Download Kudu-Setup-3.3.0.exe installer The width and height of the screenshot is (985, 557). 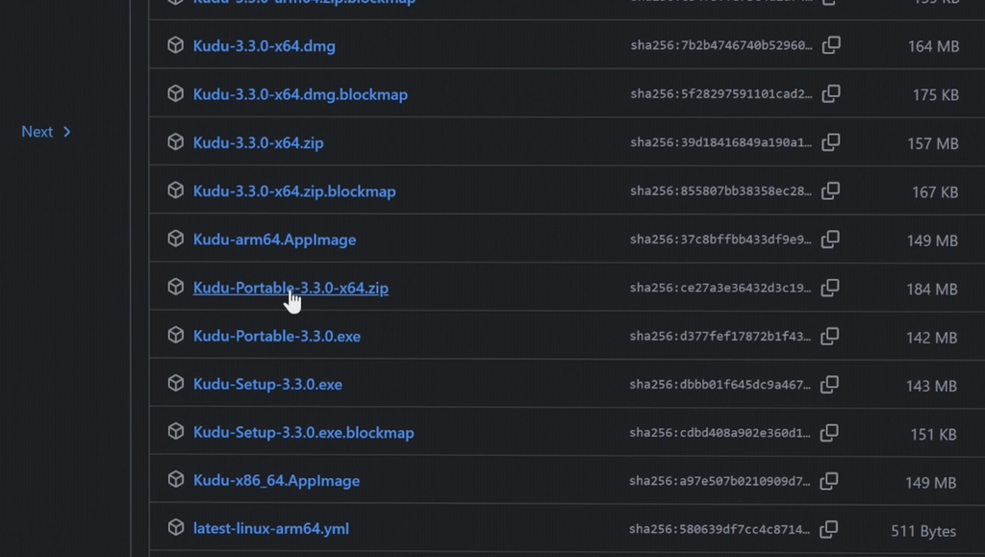click(267, 384)
